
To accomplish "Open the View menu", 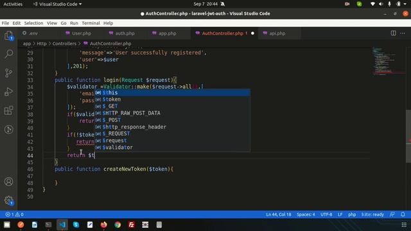I will coord(52,23).
